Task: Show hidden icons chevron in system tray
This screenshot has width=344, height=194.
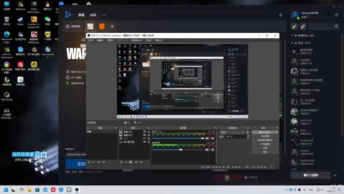Action: 286,190
